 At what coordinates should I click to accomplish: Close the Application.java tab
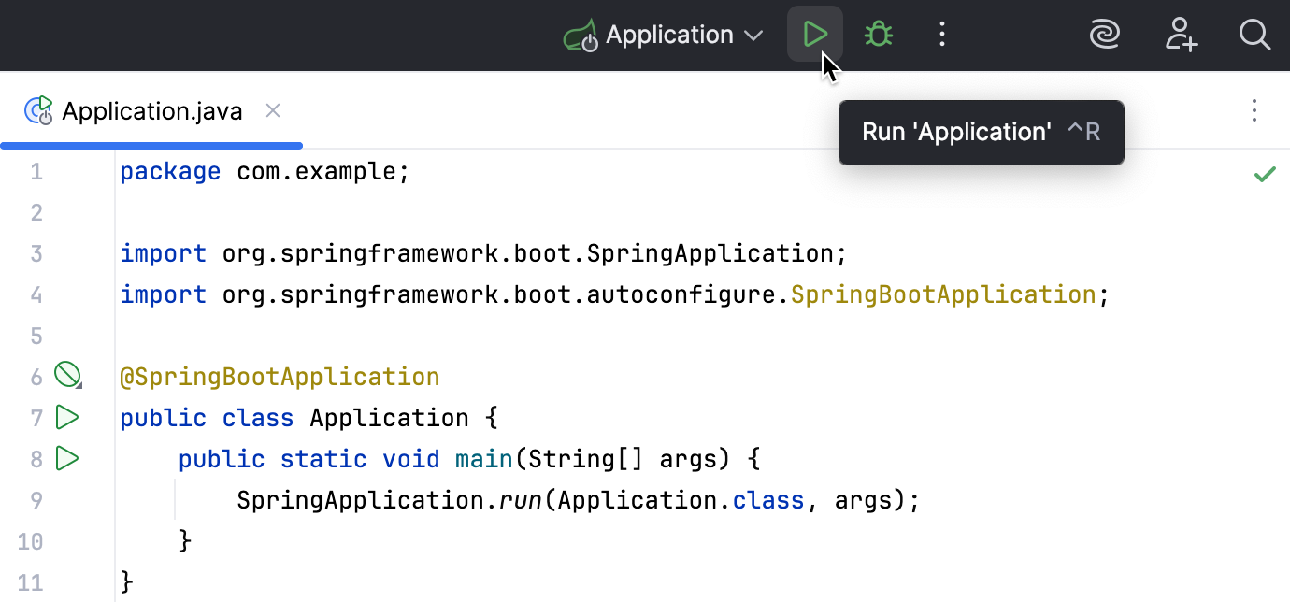click(x=273, y=111)
